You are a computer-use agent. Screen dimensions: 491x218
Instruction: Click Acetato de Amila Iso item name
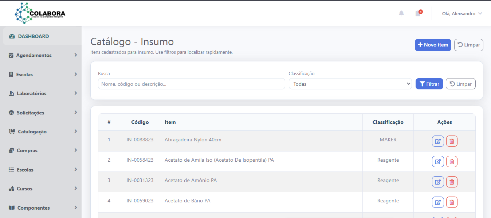click(x=219, y=160)
